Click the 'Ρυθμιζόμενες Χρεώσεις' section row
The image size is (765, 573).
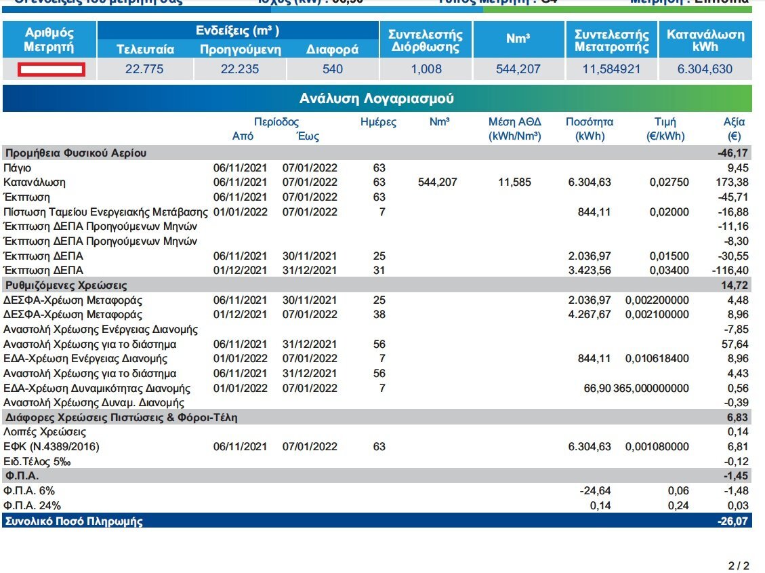(377, 285)
